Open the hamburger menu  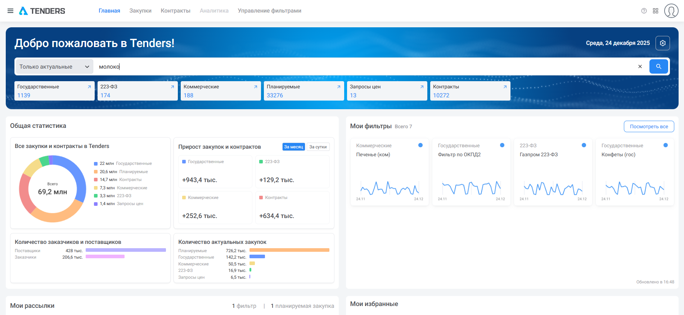pyautogui.click(x=10, y=11)
